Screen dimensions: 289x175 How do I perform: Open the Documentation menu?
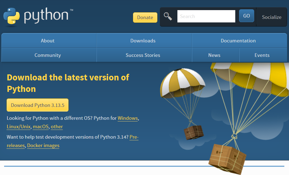238,41
